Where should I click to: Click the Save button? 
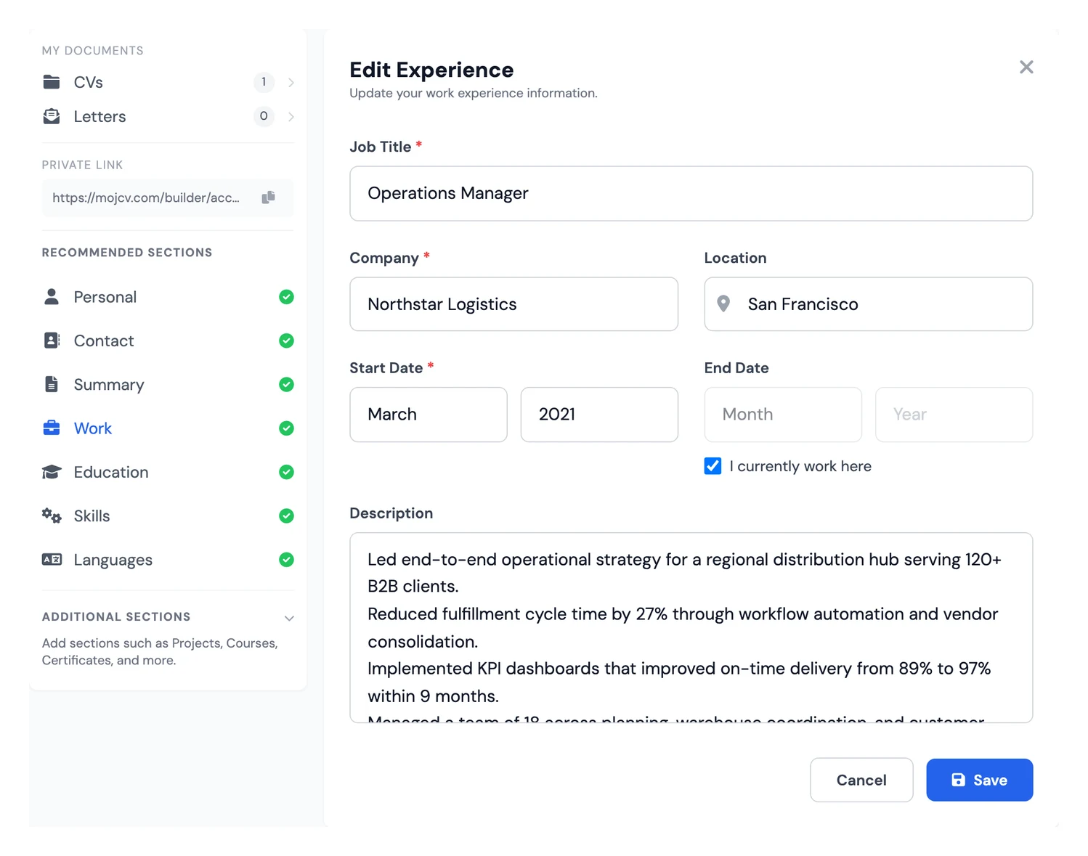[x=979, y=780]
